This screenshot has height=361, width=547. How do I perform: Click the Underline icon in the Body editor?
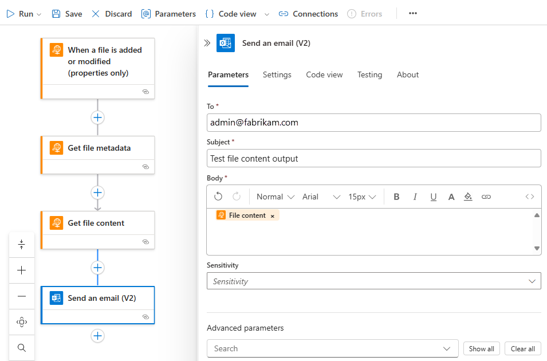tap(433, 197)
